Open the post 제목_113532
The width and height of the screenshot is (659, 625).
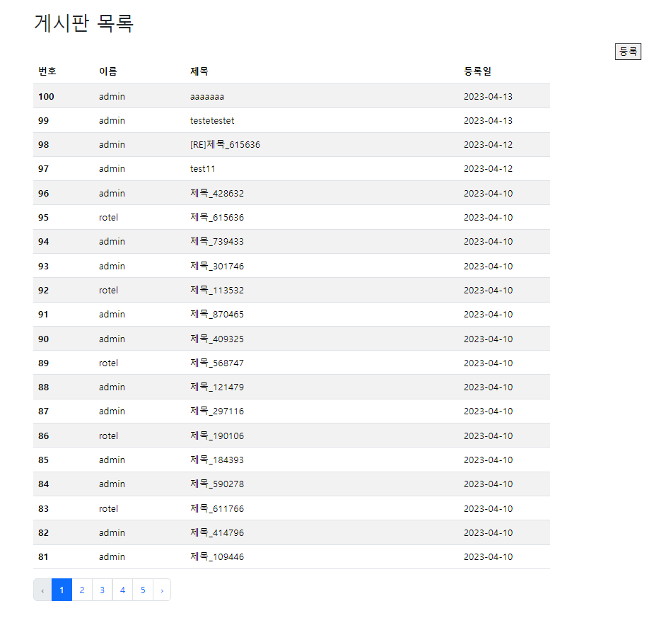point(217,290)
